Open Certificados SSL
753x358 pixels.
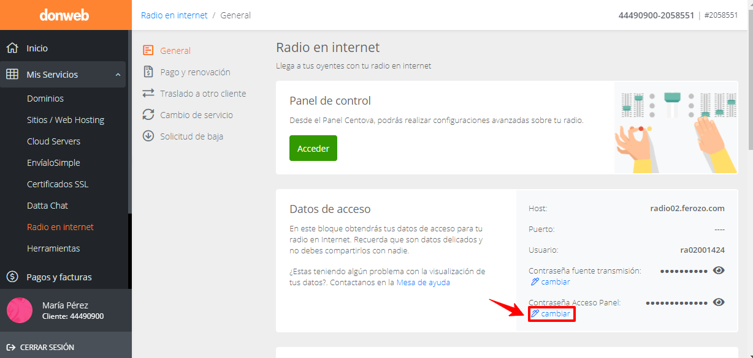click(58, 184)
